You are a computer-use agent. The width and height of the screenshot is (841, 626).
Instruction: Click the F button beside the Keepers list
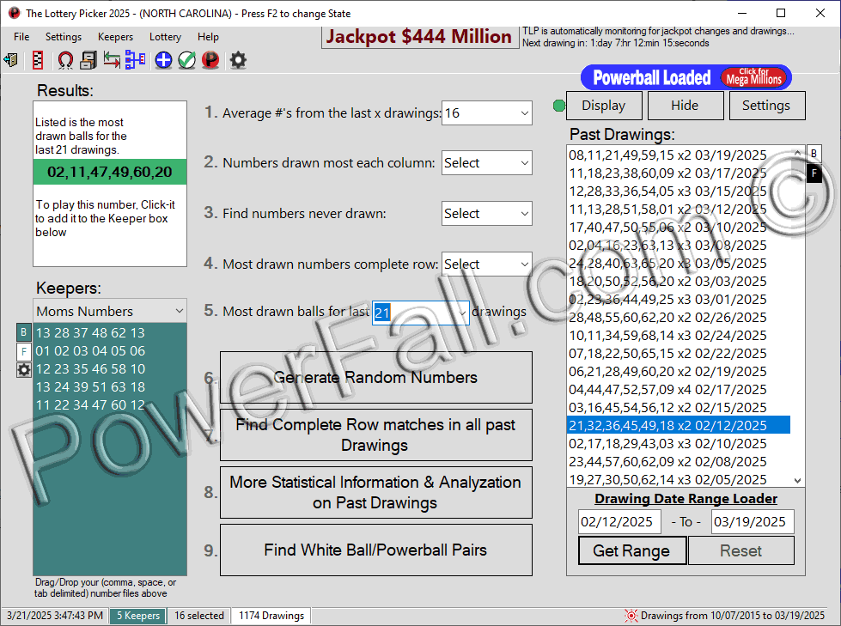click(23, 351)
